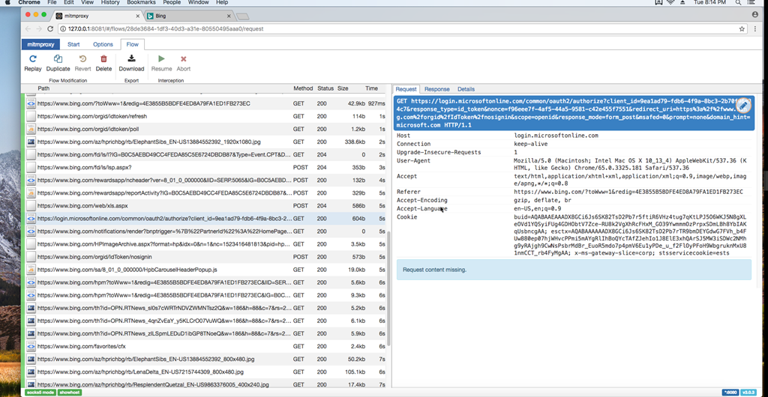
Task: Switch to the Start tab
Action: coord(73,44)
